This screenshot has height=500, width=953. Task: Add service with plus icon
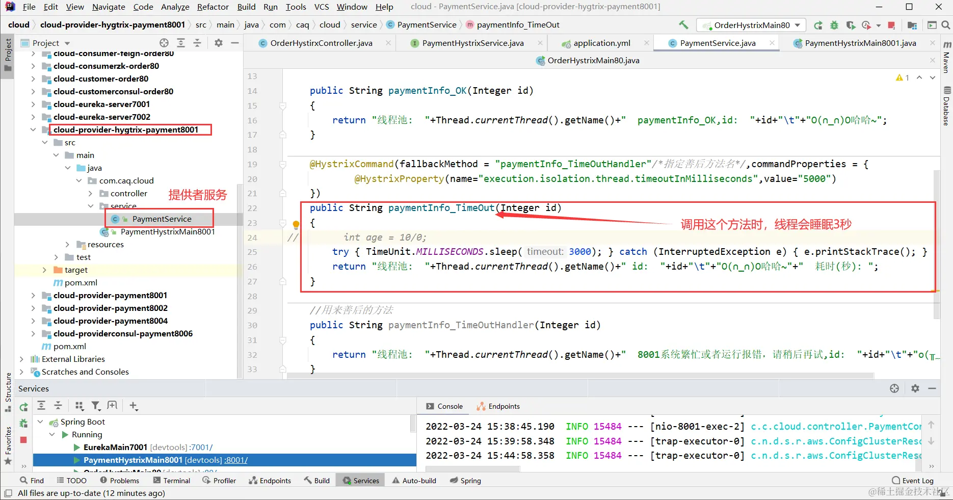134,406
